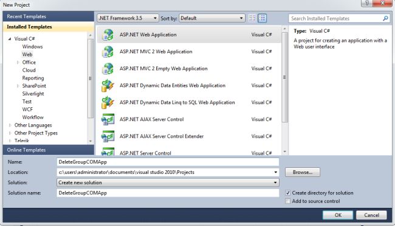Viewport: 395px width, 226px height.
Task: Open the Installed Templates section
Action: coord(49,27)
